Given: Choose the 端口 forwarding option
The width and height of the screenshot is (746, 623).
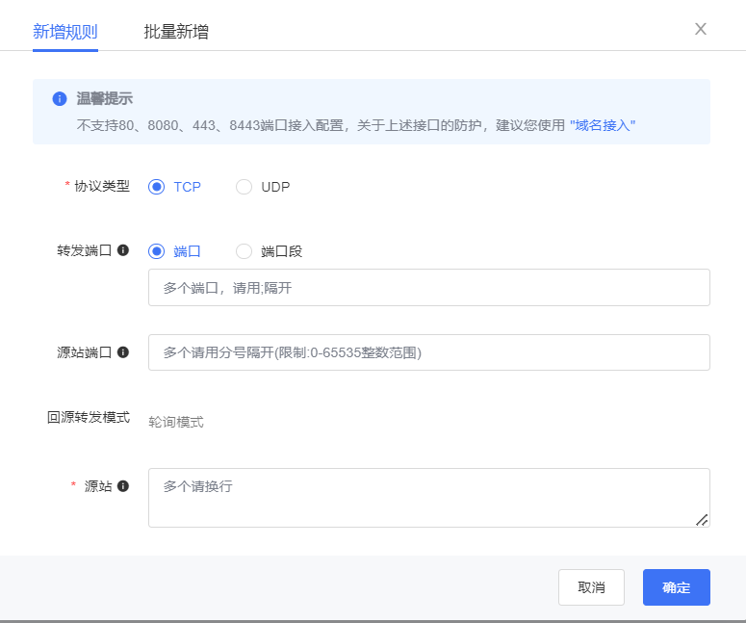Looking at the screenshot, I should 157,251.
